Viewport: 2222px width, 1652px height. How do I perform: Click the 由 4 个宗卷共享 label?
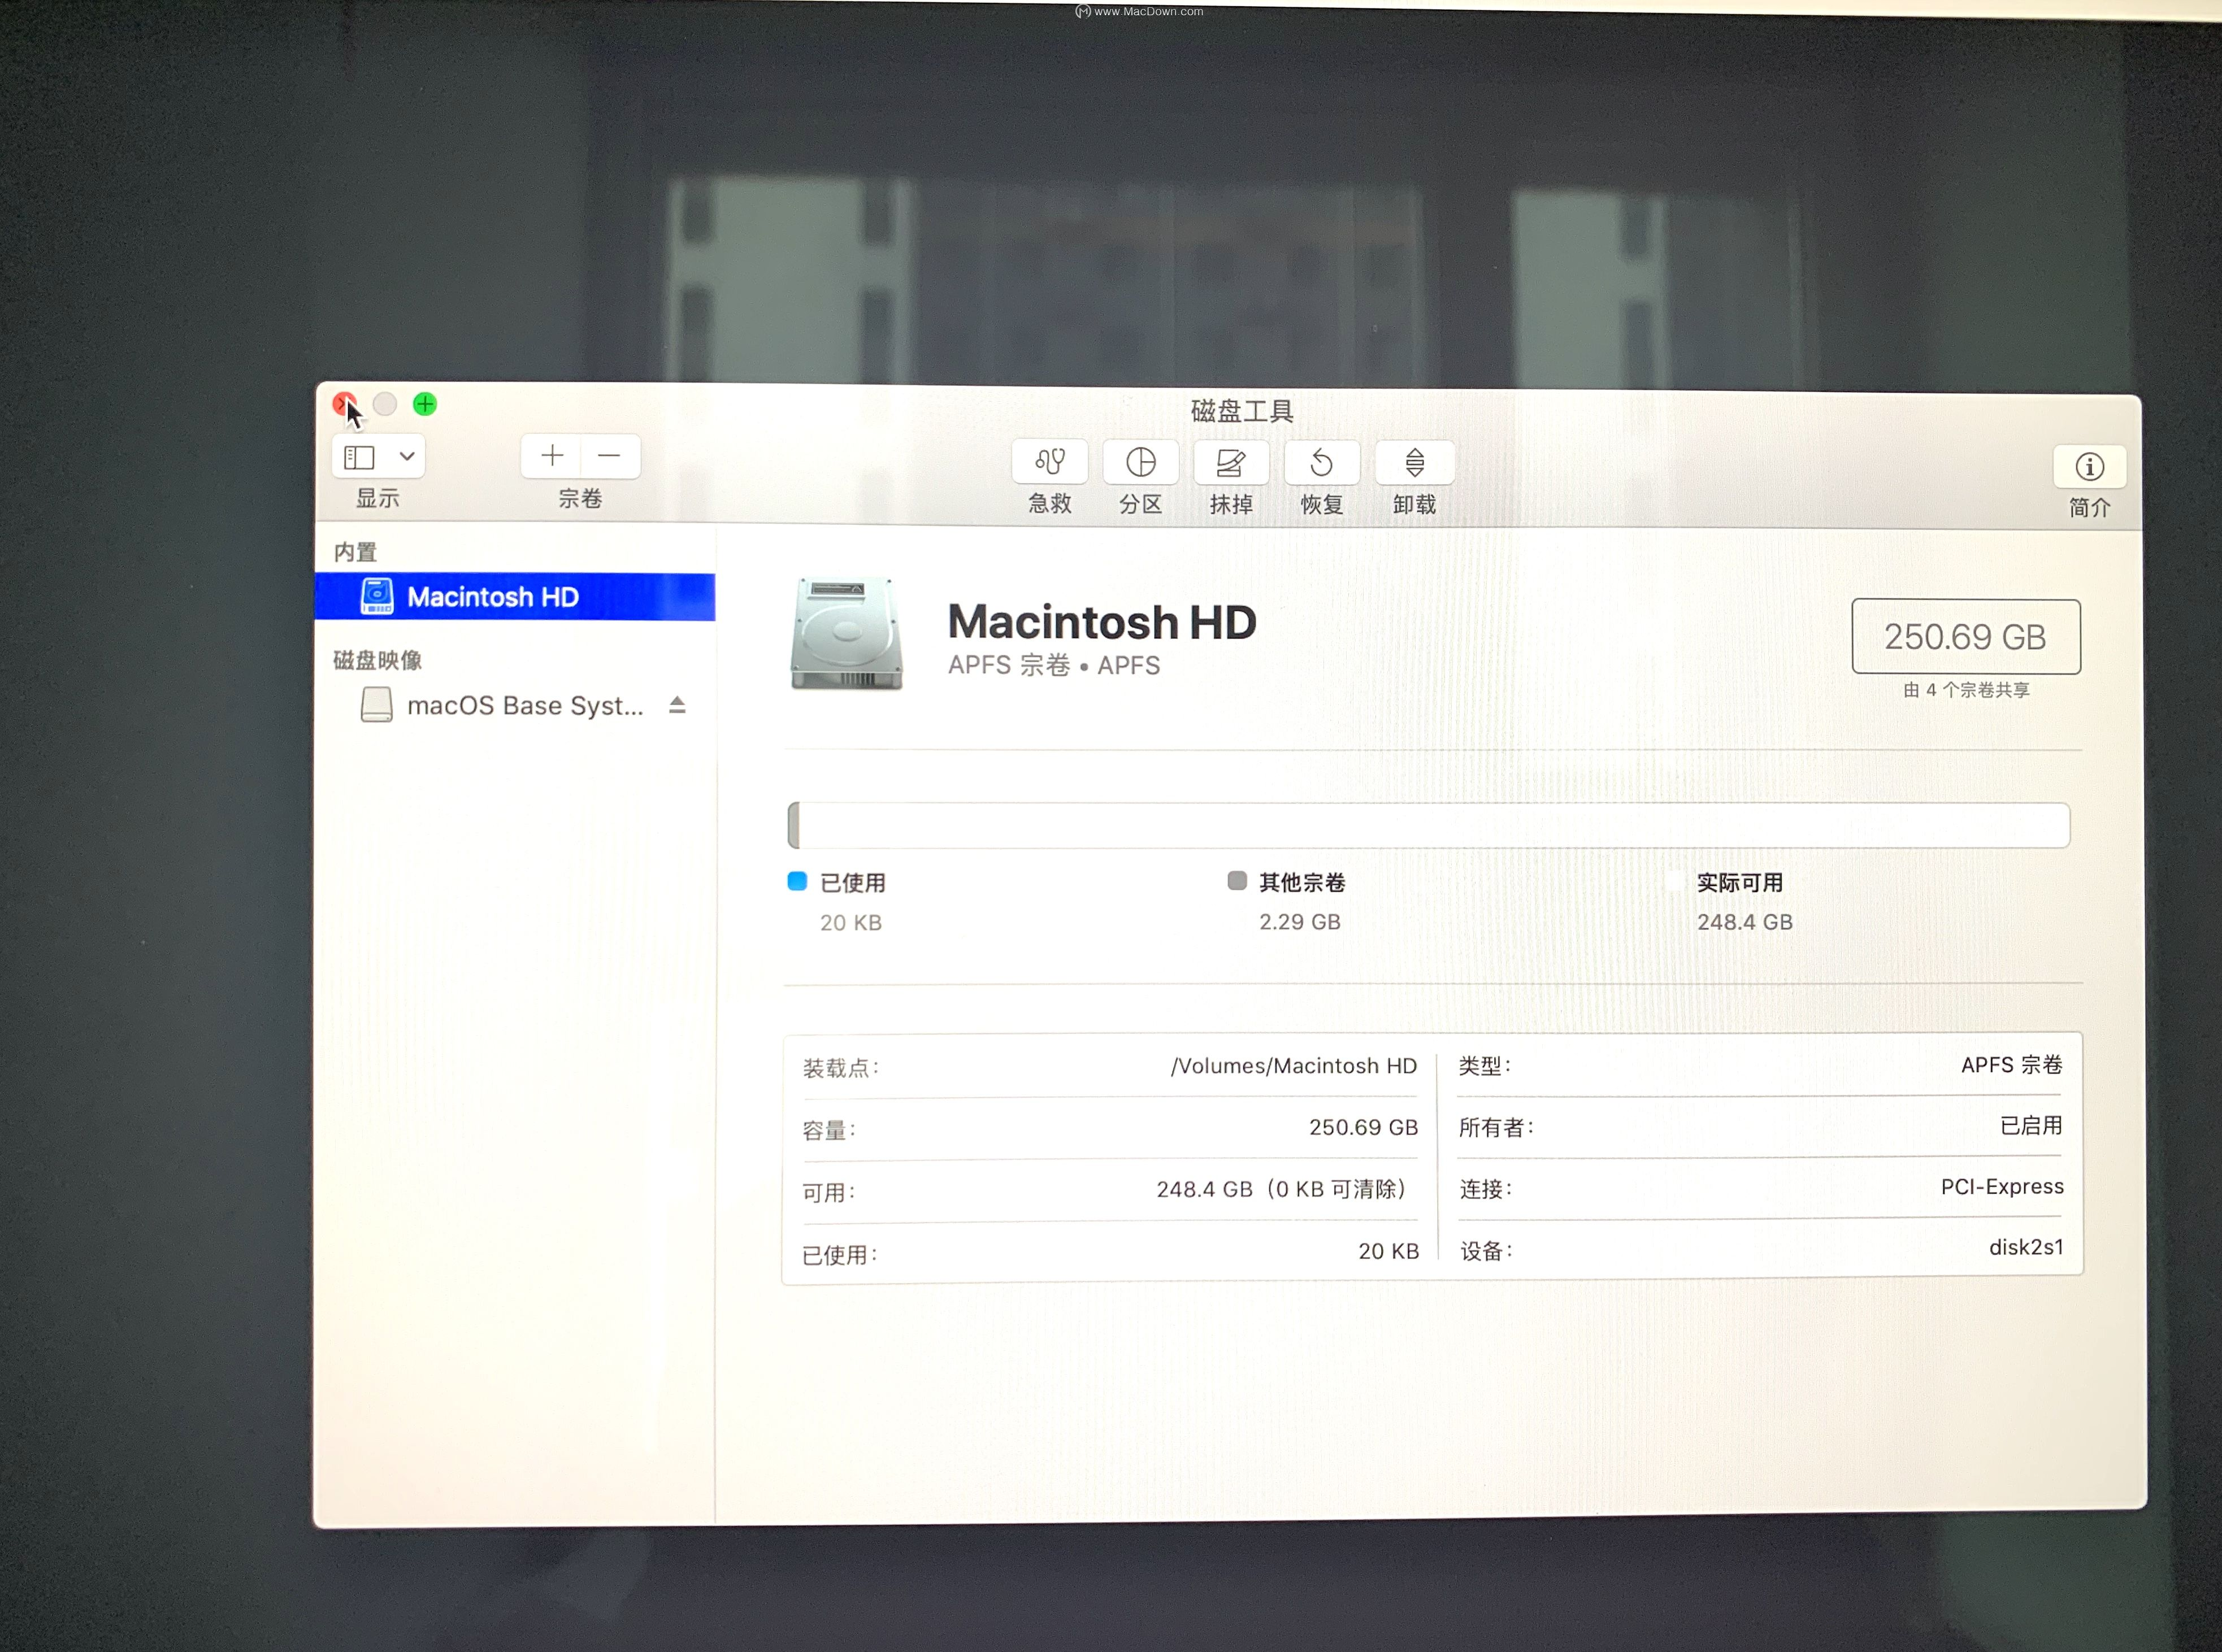click(1965, 690)
